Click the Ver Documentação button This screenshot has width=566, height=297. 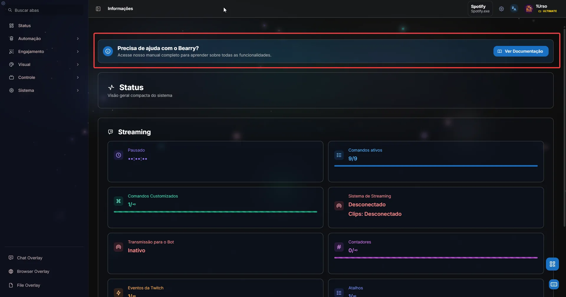pyautogui.click(x=521, y=51)
